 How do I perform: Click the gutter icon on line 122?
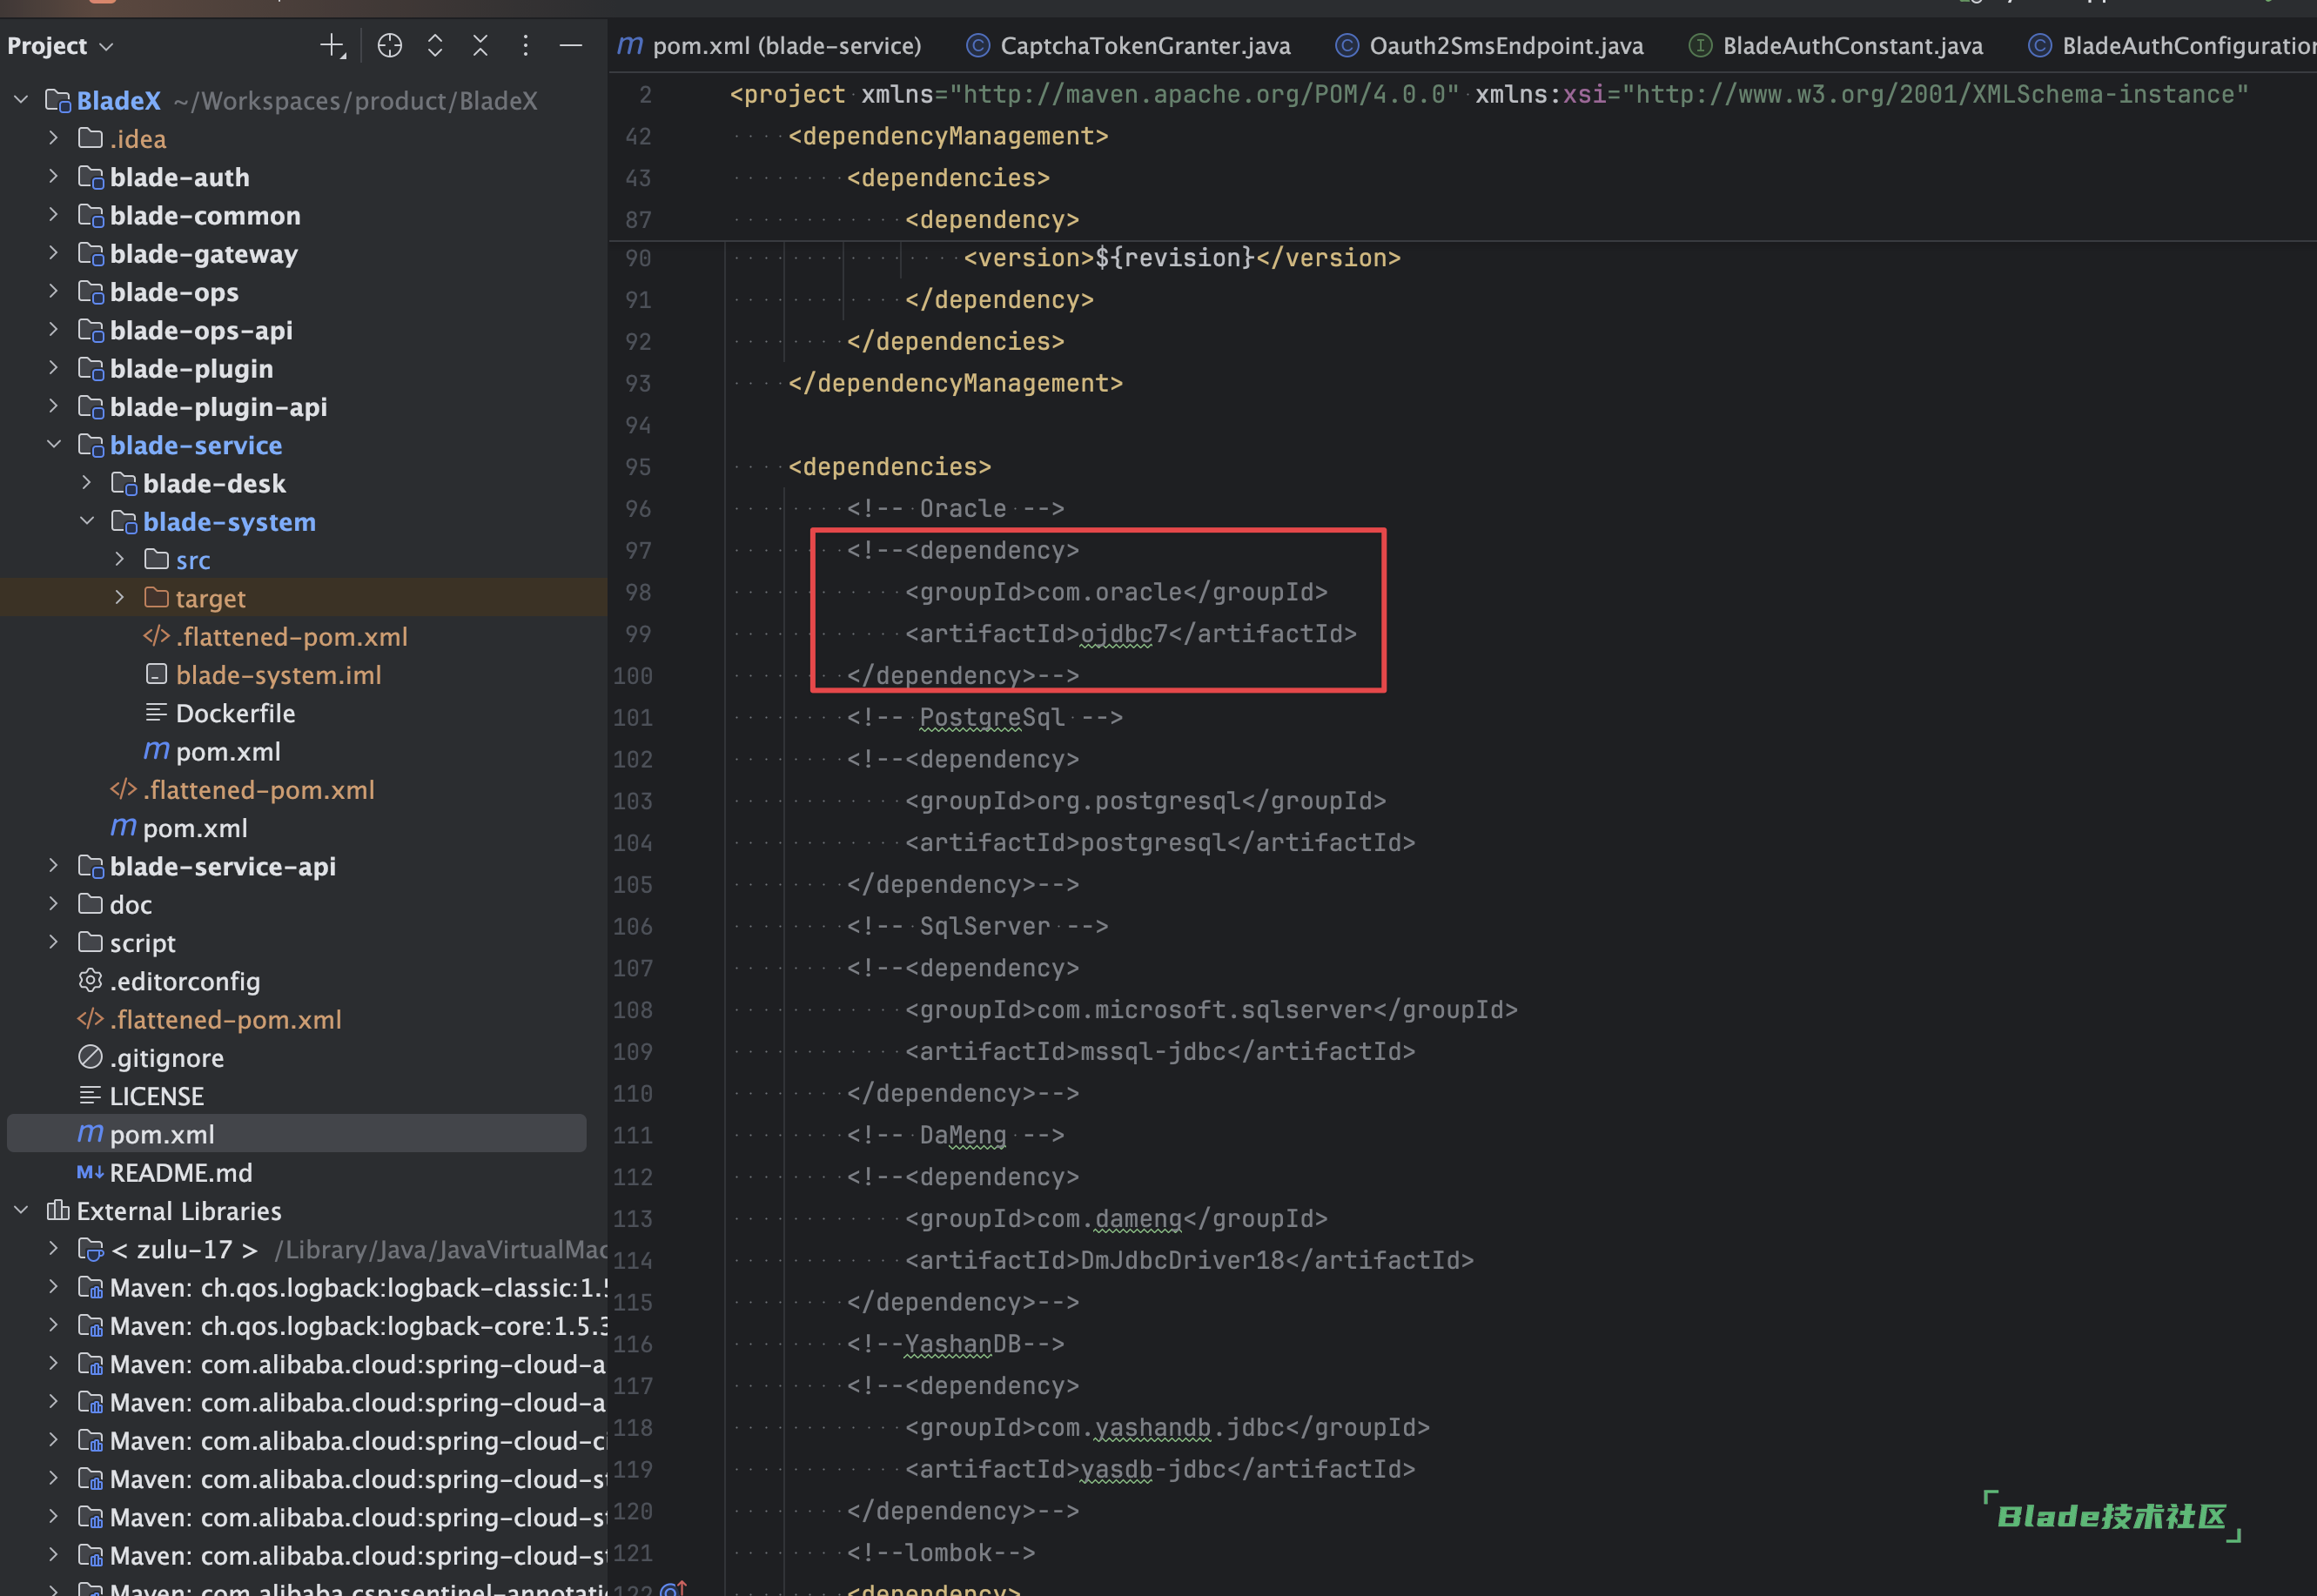pyautogui.click(x=674, y=1588)
